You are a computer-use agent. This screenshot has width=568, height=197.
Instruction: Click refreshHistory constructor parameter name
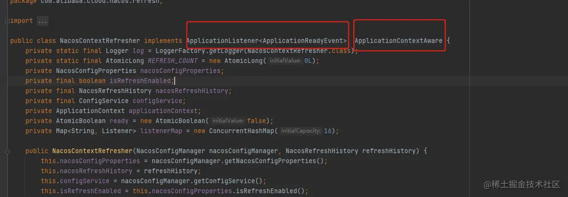(x=389, y=151)
